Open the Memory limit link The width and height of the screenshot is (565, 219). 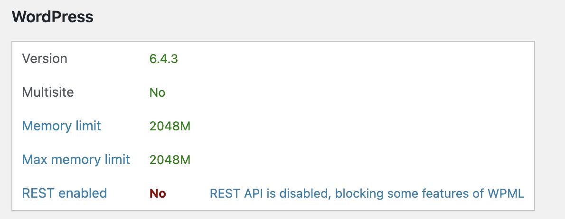tap(61, 126)
